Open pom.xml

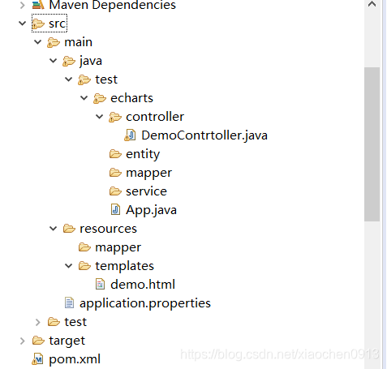75,359
